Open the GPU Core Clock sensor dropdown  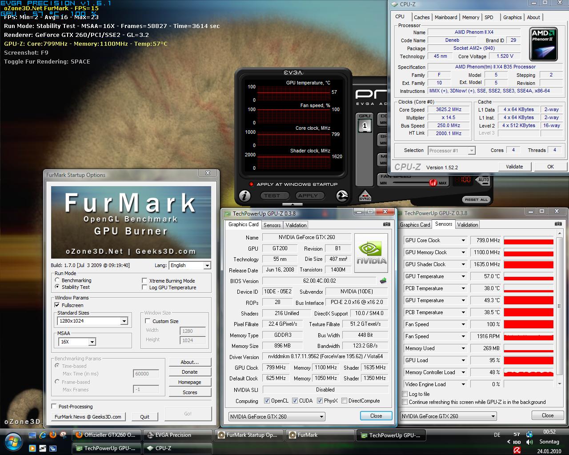pos(463,240)
